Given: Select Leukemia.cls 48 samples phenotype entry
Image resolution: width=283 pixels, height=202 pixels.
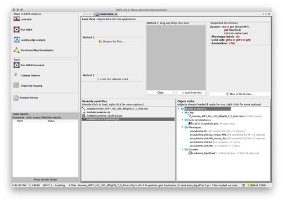Looking at the screenshot, I should click(218, 131).
